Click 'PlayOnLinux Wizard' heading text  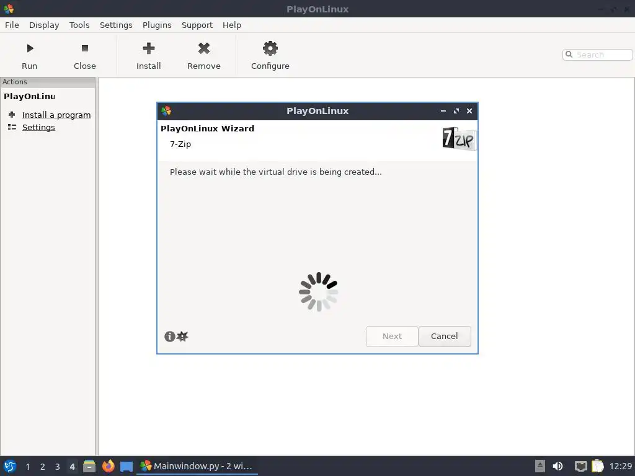pyautogui.click(x=207, y=129)
